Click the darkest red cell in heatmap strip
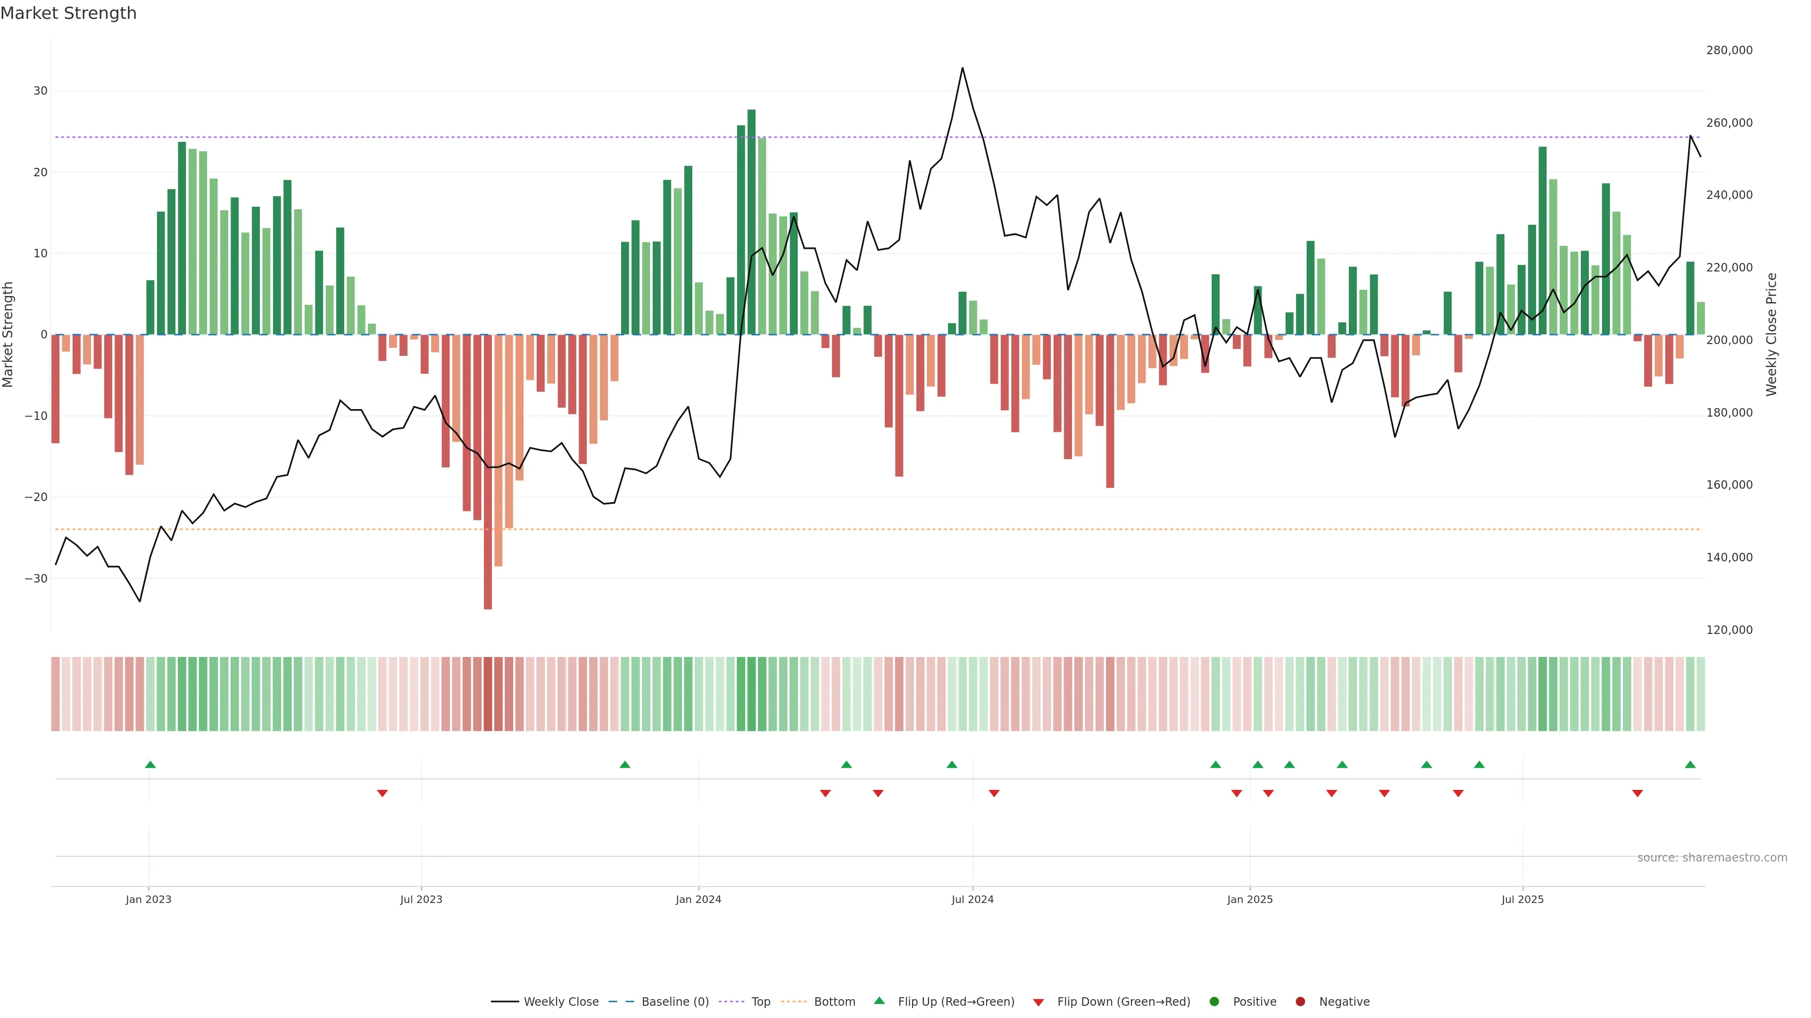This screenshot has width=1811, height=1018. (x=488, y=694)
